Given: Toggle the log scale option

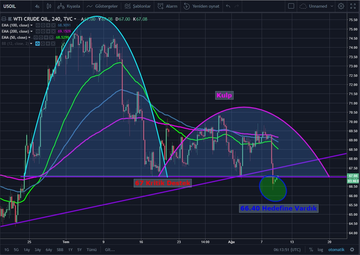Looking at the screenshot, I should coord(320,250).
